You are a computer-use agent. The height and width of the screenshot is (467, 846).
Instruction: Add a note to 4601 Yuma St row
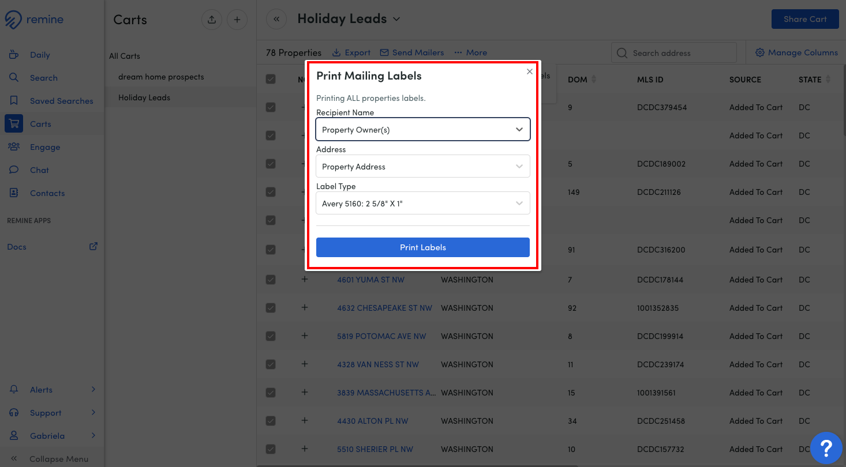coord(305,279)
